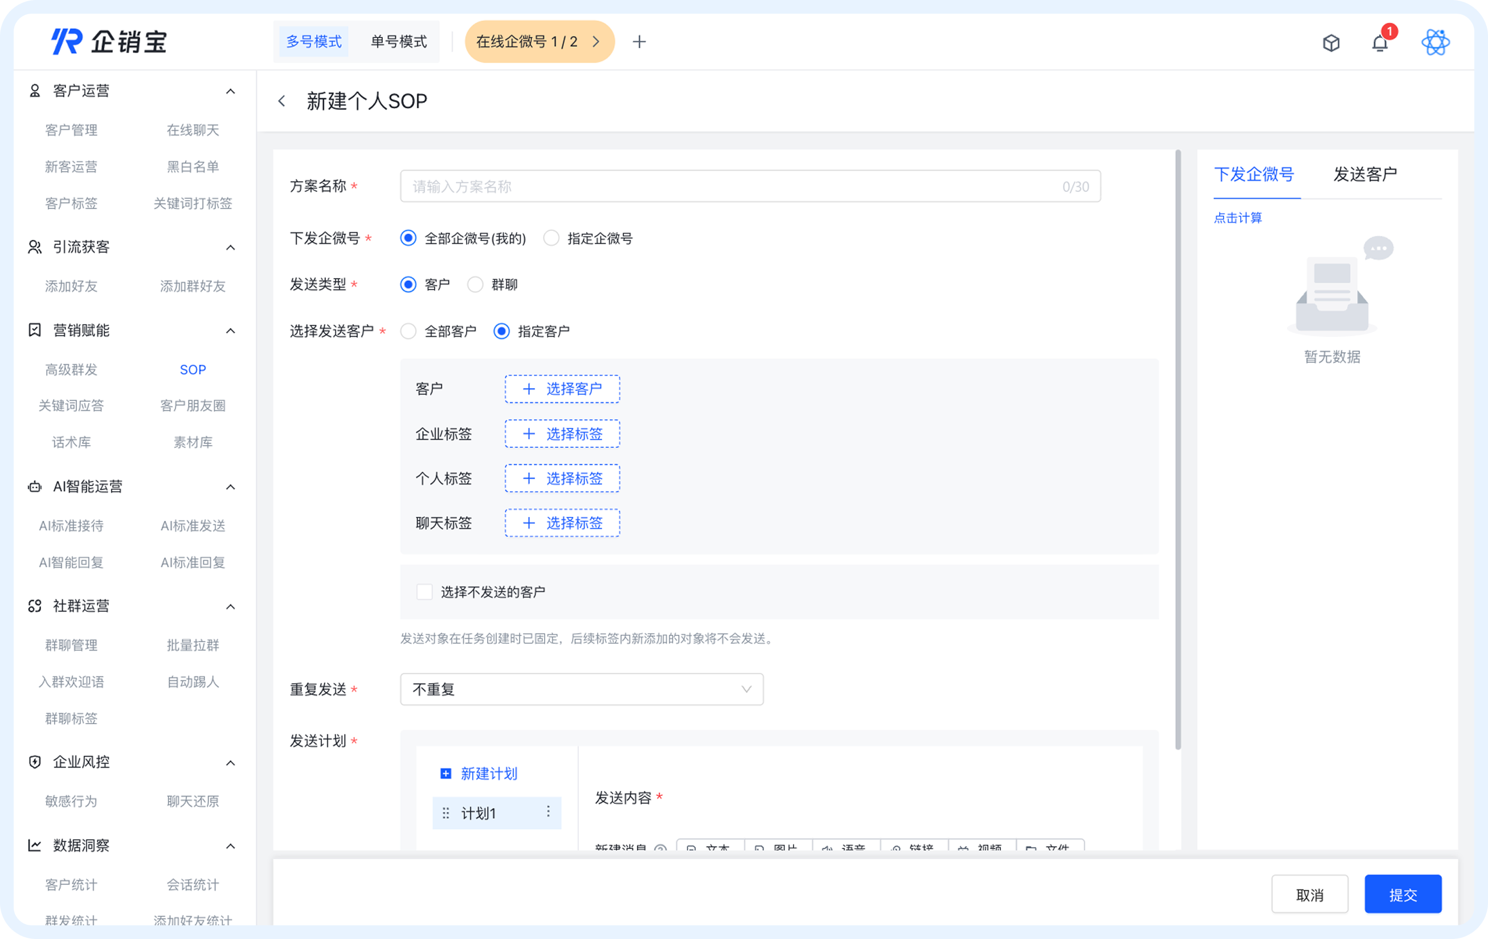Expand the 在线企微号 account selector arrow

pyautogui.click(x=595, y=42)
